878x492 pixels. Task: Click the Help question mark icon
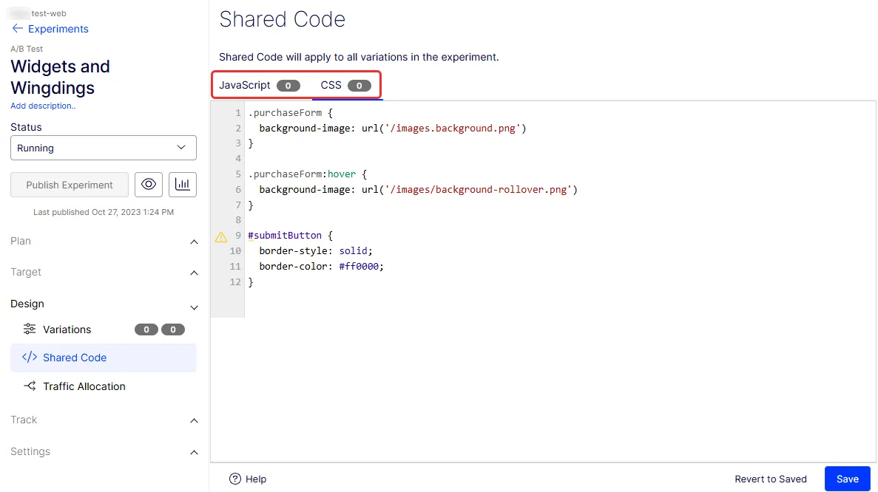point(235,479)
